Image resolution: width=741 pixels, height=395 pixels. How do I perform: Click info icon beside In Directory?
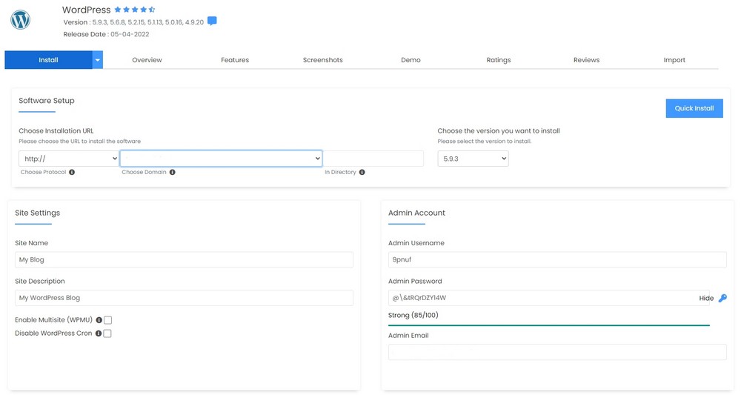[x=362, y=172]
